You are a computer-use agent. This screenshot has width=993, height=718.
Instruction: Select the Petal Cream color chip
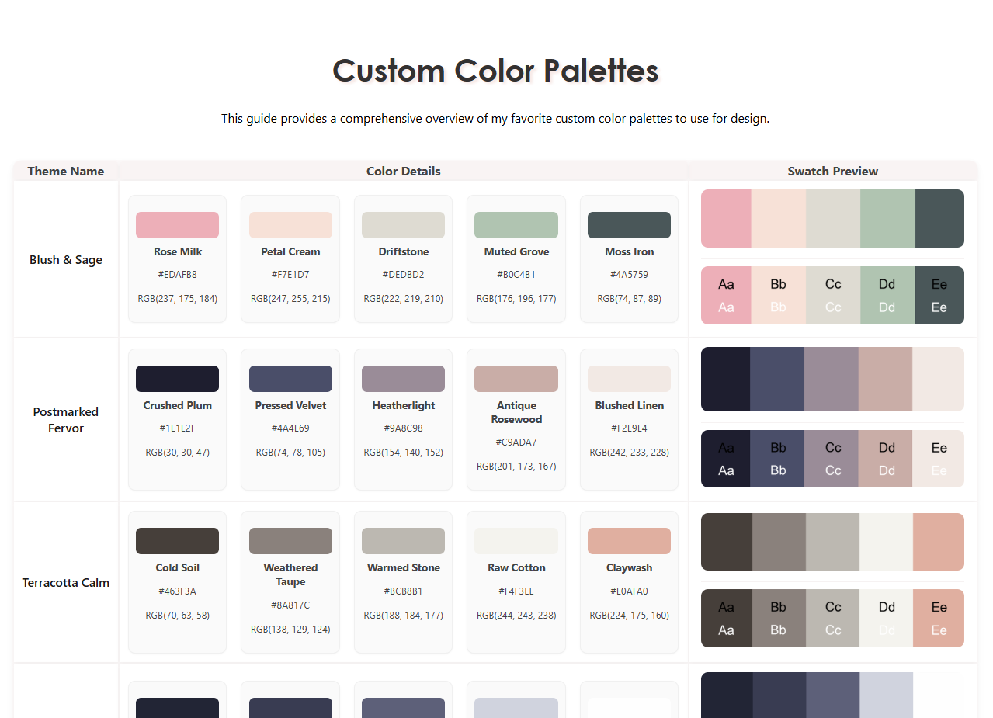click(x=290, y=225)
